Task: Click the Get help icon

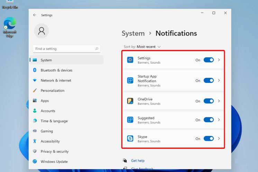Action: pyautogui.click(x=125, y=160)
